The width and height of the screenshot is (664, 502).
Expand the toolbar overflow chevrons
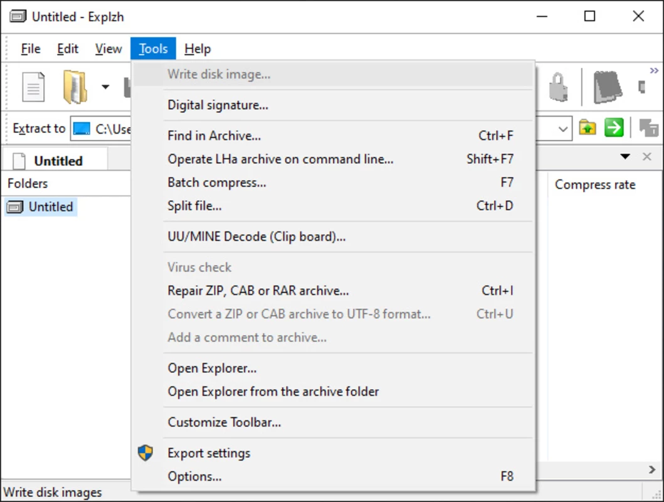(654, 70)
